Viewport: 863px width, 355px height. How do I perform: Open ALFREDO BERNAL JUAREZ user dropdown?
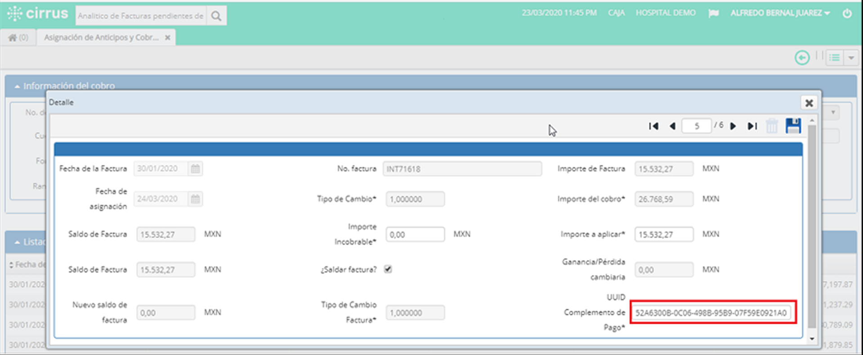coord(780,13)
